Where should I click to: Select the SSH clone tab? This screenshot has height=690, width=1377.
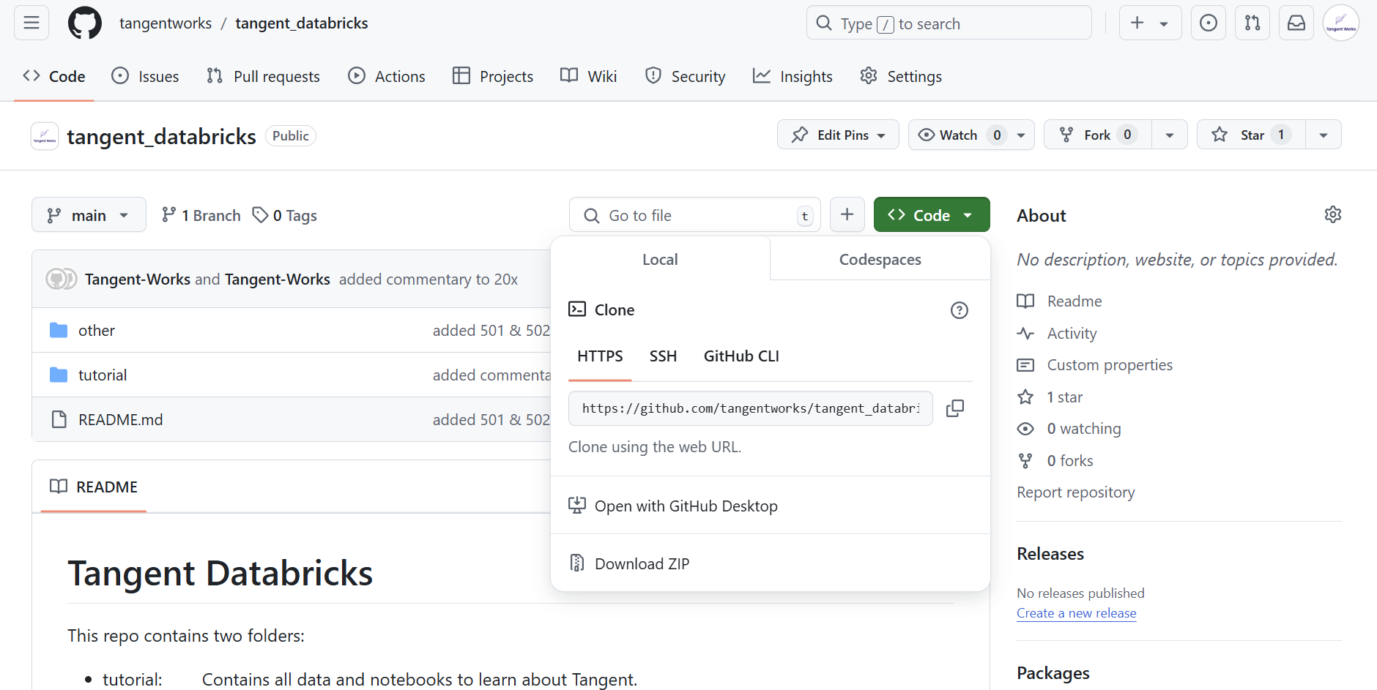(x=663, y=356)
